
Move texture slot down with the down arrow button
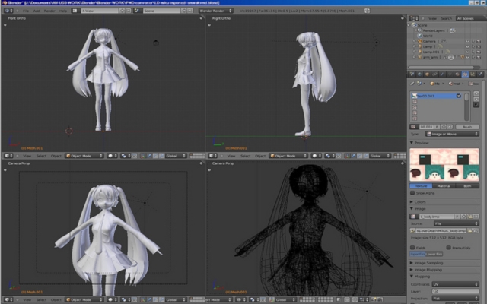[476, 100]
